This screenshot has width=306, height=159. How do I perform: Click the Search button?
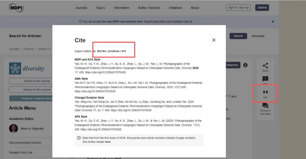[x=238, y=36]
